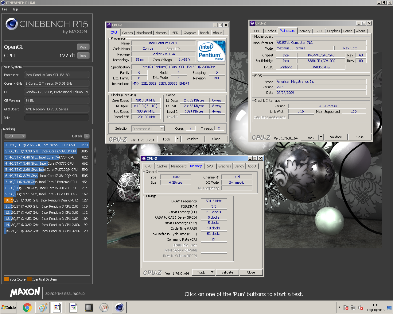Click the CPU-Z icon in Mainboard window title

[252, 23]
